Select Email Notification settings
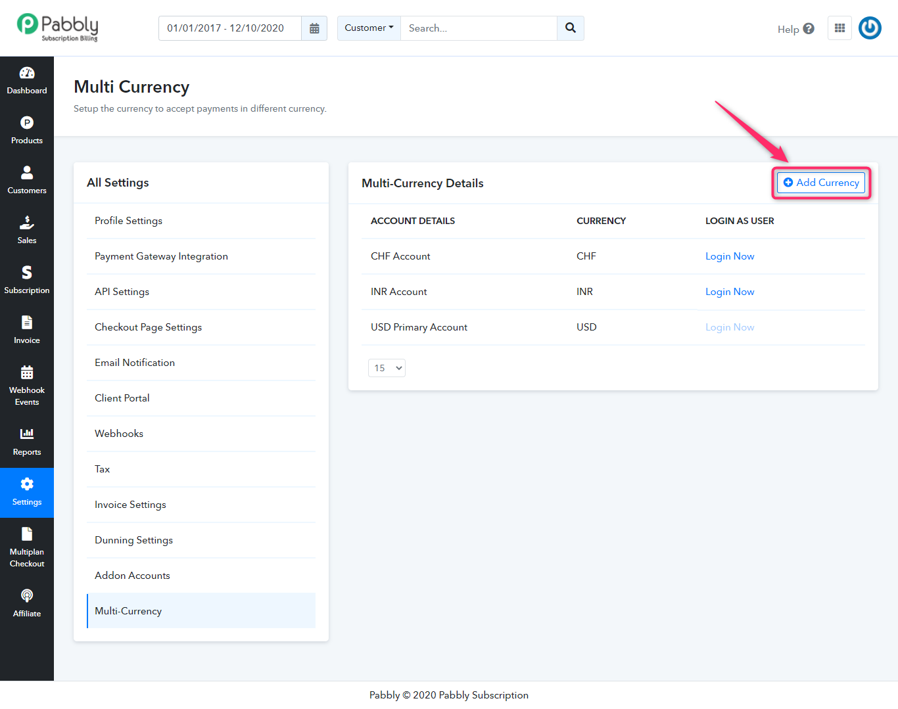 201,363
